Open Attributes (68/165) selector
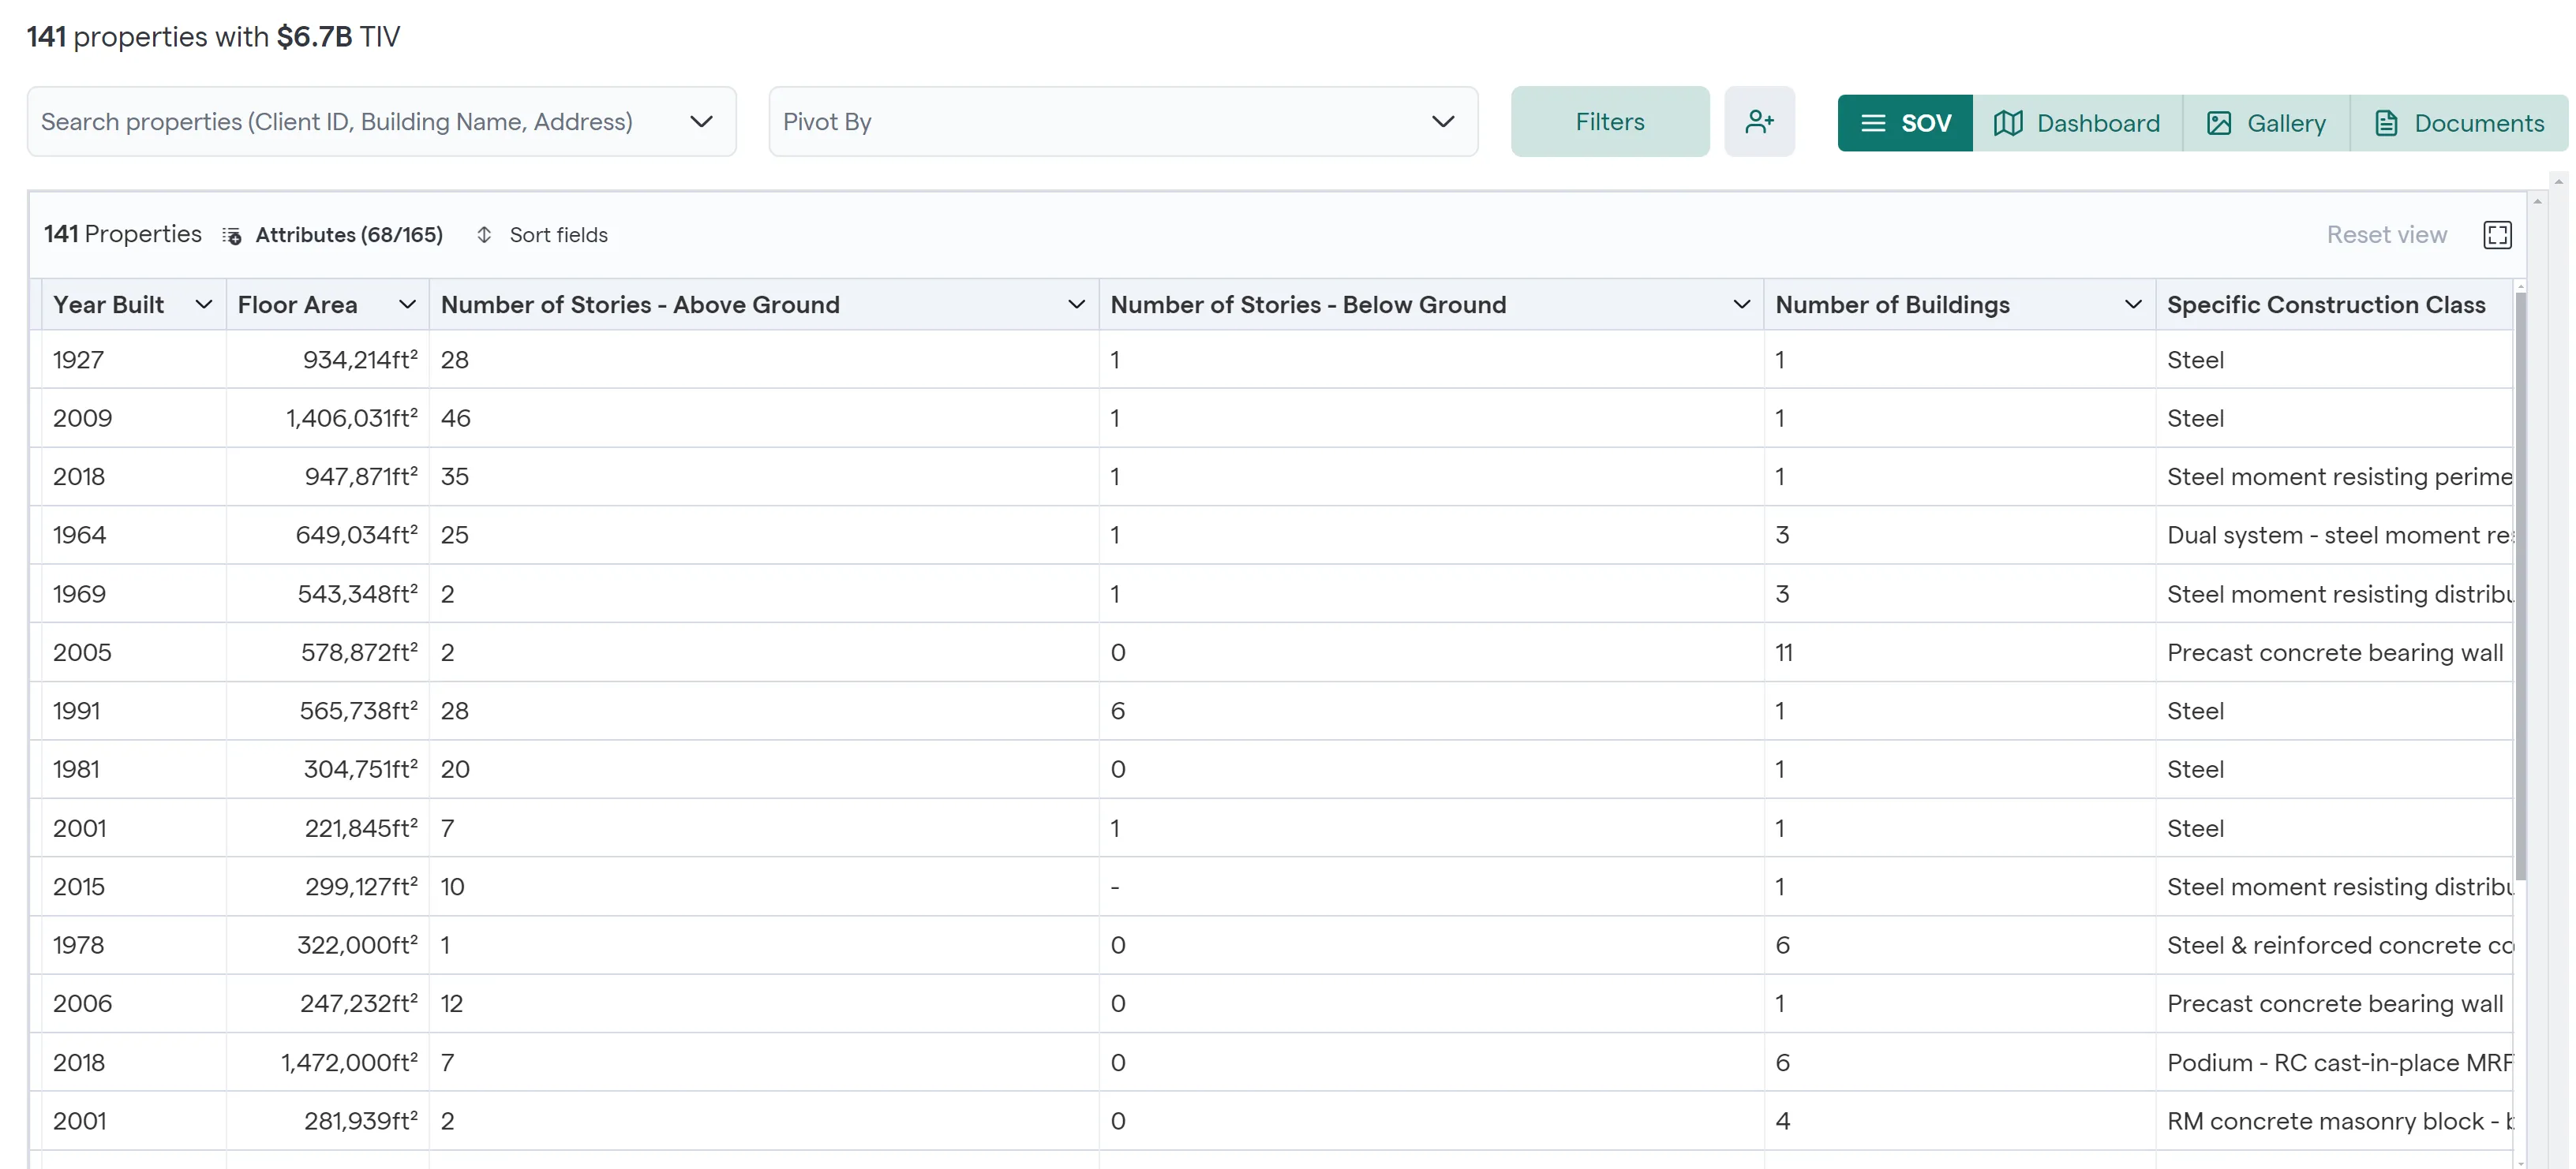This screenshot has width=2576, height=1169. coord(349,235)
